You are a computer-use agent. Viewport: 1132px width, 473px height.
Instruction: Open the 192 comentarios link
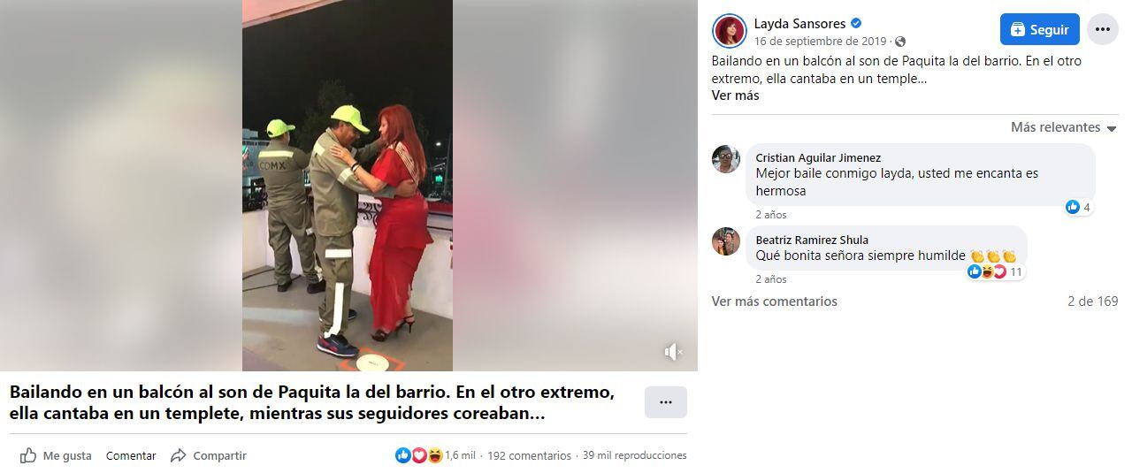point(529,455)
